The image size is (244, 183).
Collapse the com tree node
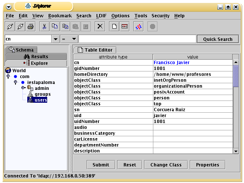point(8,77)
